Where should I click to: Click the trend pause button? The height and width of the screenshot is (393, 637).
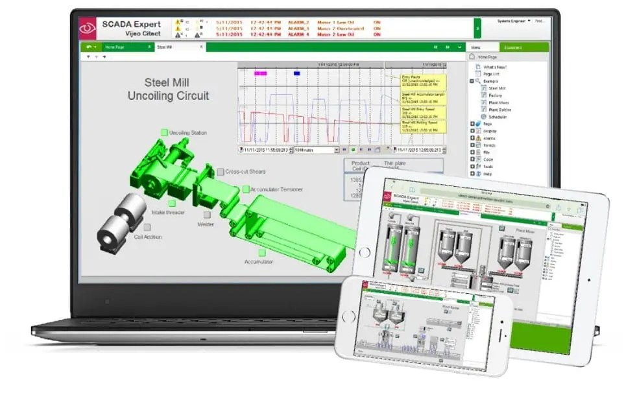point(361,150)
